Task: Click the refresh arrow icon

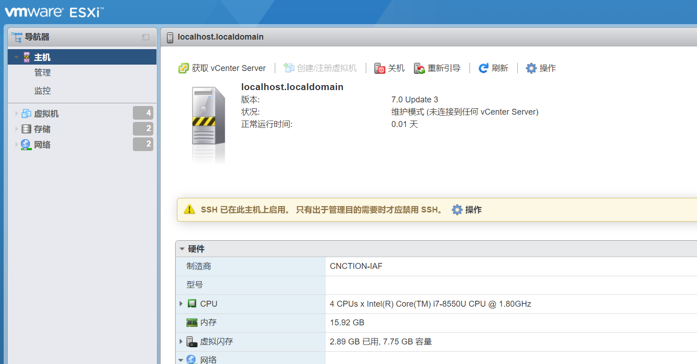Action: (x=483, y=68)
